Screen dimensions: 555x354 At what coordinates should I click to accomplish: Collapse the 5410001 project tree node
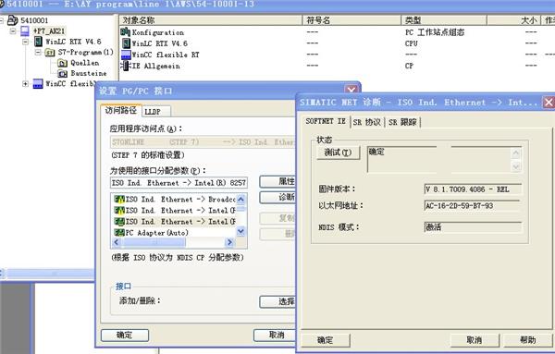tap(2, 20)
